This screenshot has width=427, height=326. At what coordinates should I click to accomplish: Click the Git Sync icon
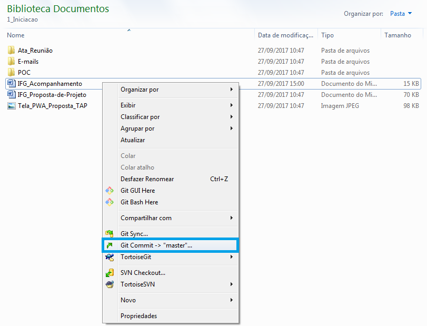[110, 234]
